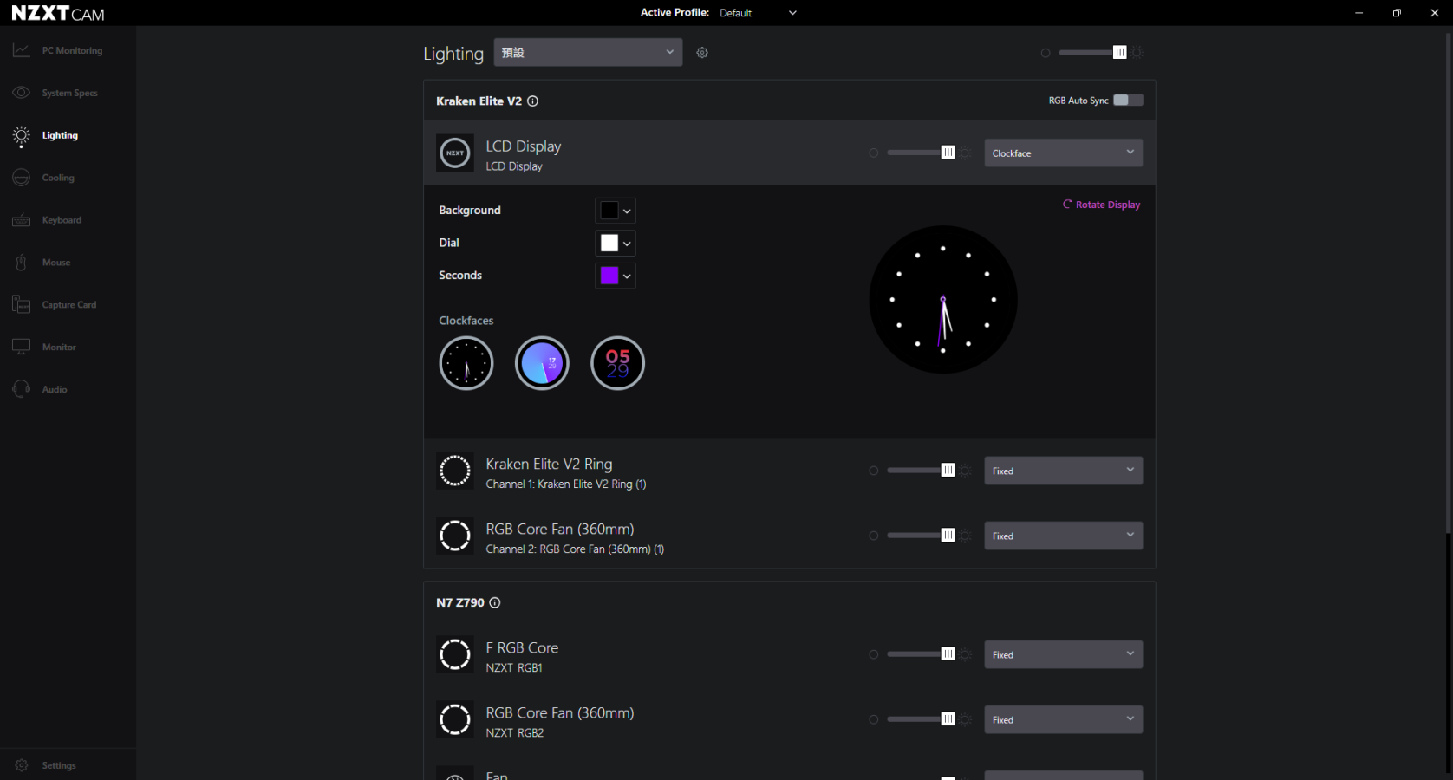Open the Seconds purple color swatch

tap(615, 276)
